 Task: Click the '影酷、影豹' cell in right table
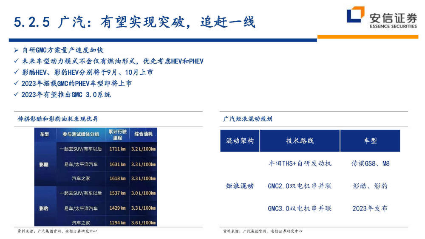(x=370, y=186)
